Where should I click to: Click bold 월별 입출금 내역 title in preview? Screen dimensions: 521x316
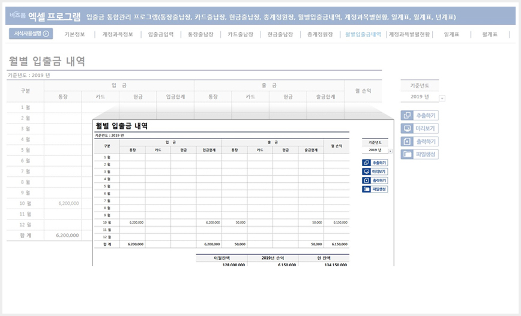[122, 126]
